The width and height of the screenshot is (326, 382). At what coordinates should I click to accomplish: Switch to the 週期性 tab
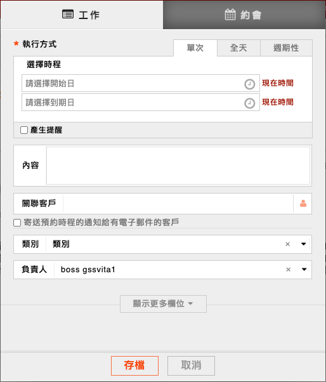pyautogui.click(x=286, y=48)
